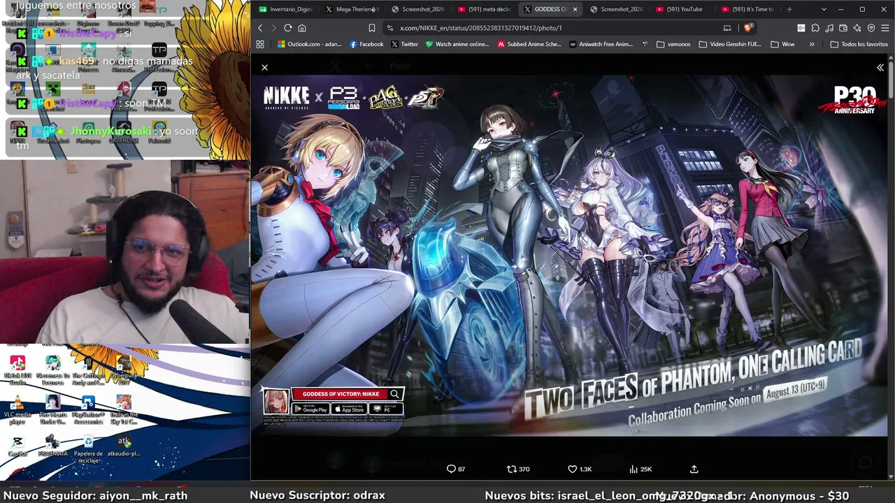Go back with the browser back arrow

pos(260,28)
